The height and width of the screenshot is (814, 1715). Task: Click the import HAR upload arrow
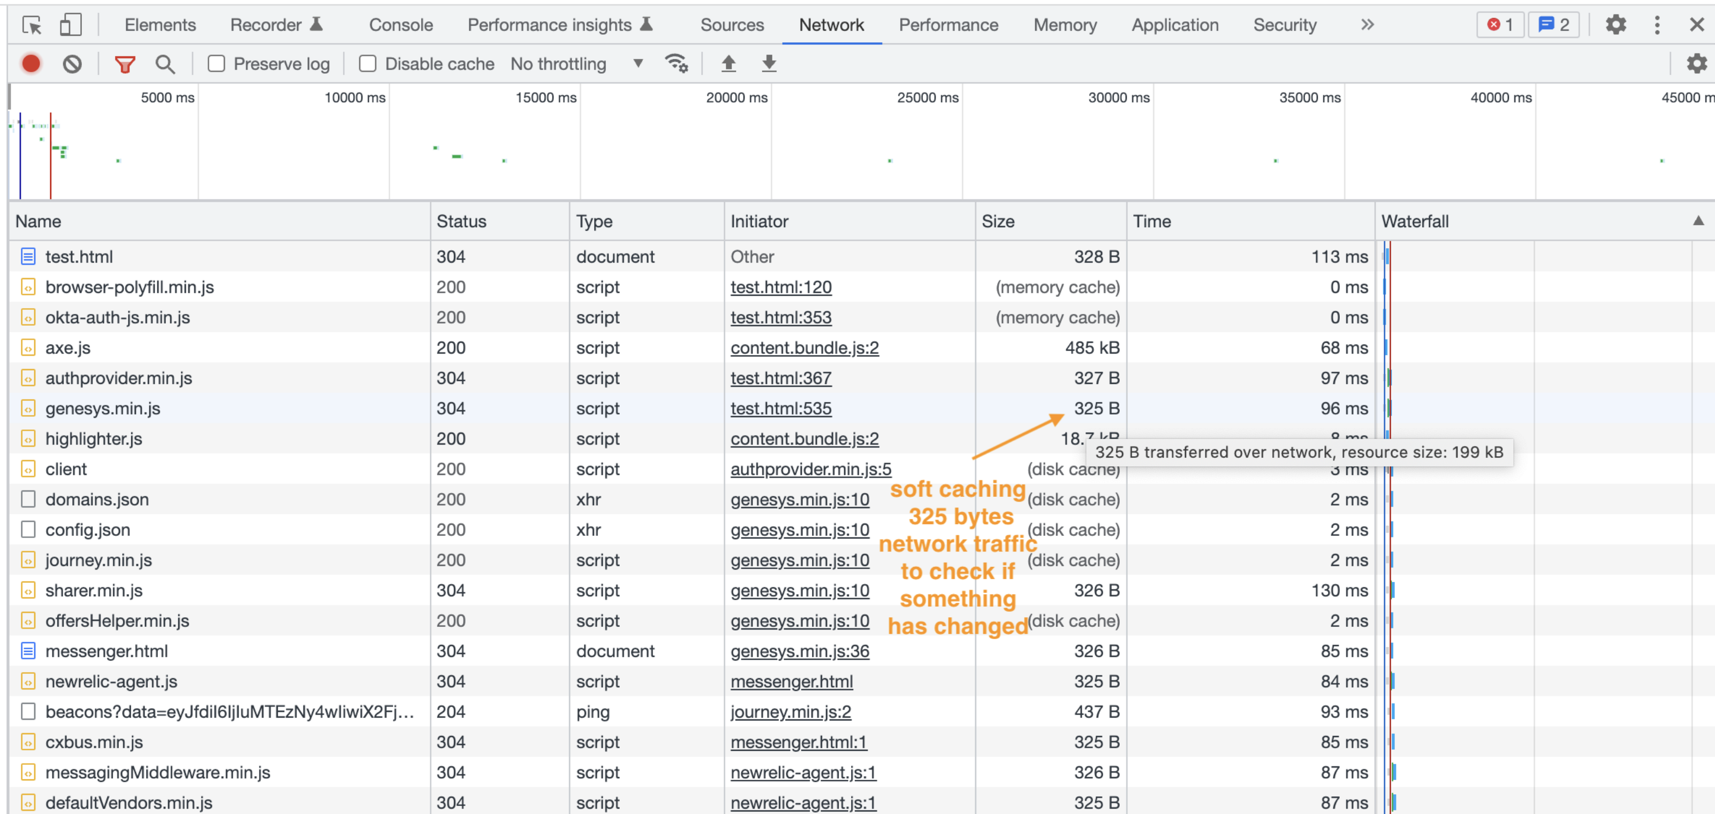click(x=729, y=64)
